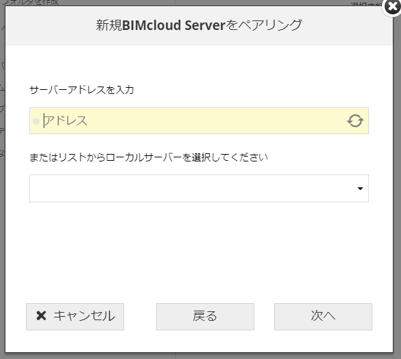Screen dimensions: 401x359
Task: Close the pairing dialog with the X icon
Action: 392,7
